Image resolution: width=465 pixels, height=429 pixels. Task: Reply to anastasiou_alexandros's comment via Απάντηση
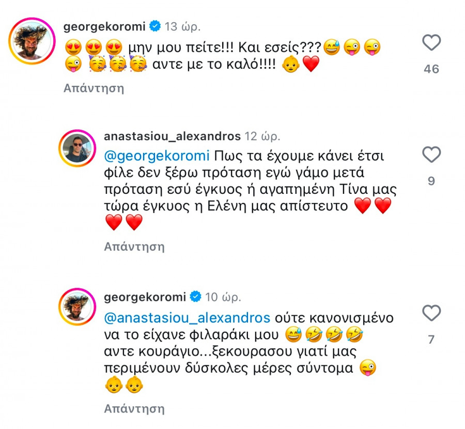[134, 247]
